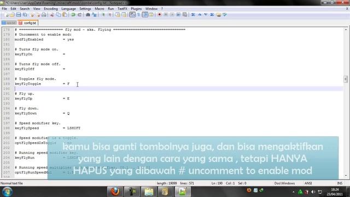Viewport: 350px width, 197px height.
Task: Click the Paste toolbar icon
Action: [65, 15]
